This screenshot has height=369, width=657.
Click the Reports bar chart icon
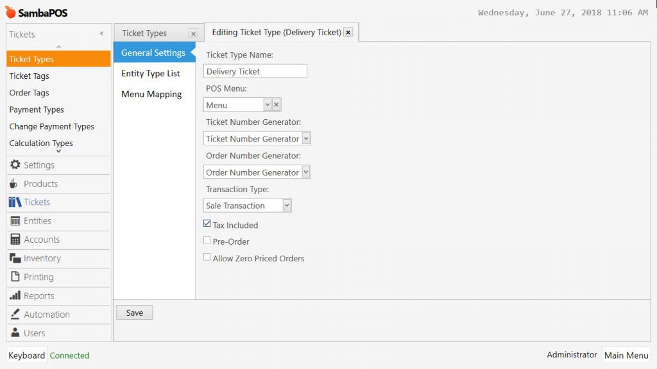click(15, 296)
